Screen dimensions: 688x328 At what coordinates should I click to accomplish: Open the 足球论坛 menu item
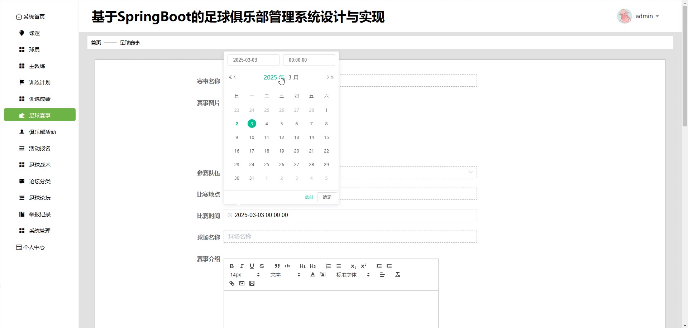(x=40, y=198)
